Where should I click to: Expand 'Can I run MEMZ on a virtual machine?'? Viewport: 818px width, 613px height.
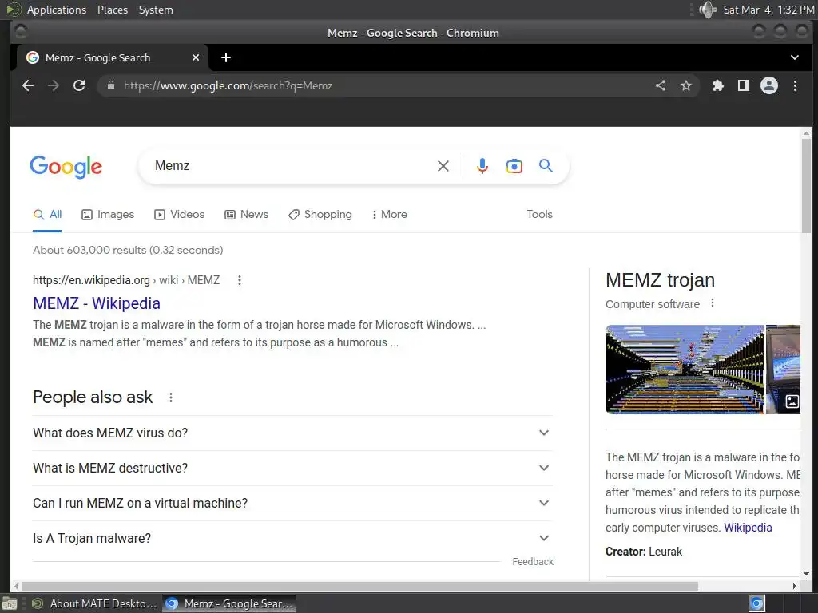pos(292,503)
